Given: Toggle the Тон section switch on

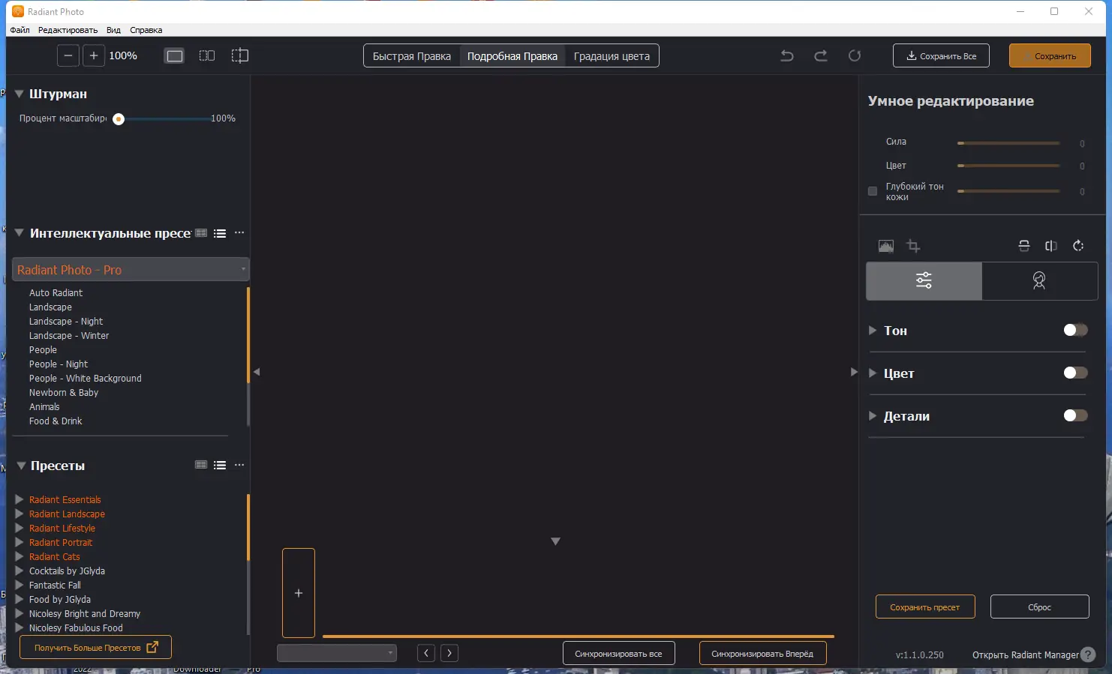Looking at the screenshot, I should (1075, 330).
